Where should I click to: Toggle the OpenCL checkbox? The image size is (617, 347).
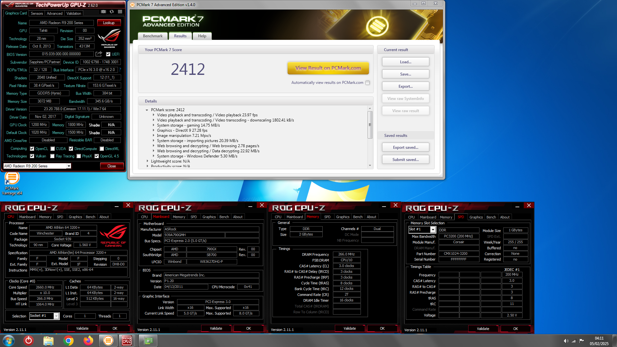(32, 149)
